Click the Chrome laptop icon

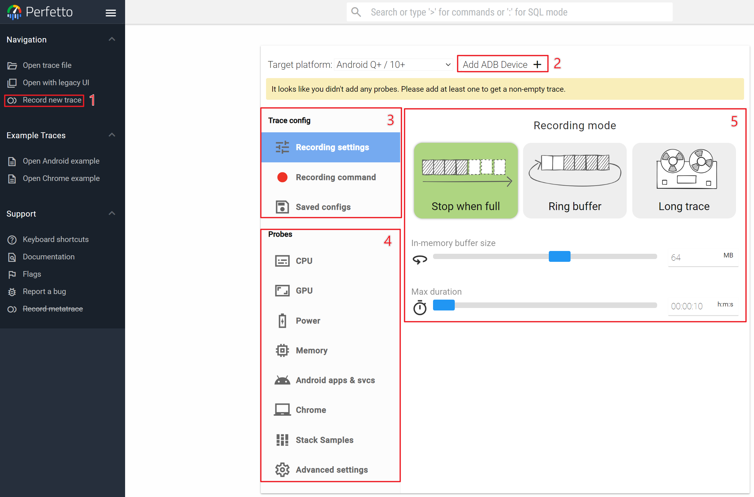pyautogui.click(x=282, y=410)
